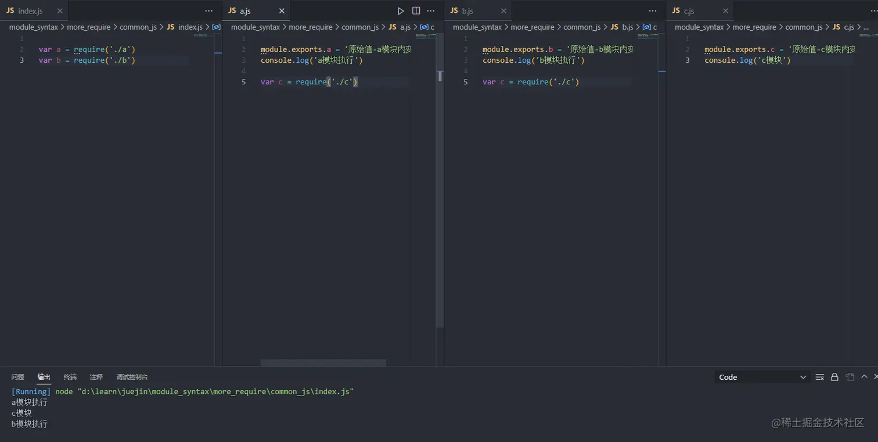878x442 pixels.
Task: Run the code in a.js
Action: pos(401,11)
